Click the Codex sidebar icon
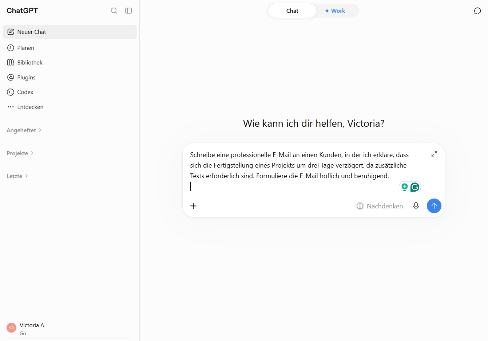Image resolution: width=488 pixels, height=341 pixels. (x=11, y=92)
